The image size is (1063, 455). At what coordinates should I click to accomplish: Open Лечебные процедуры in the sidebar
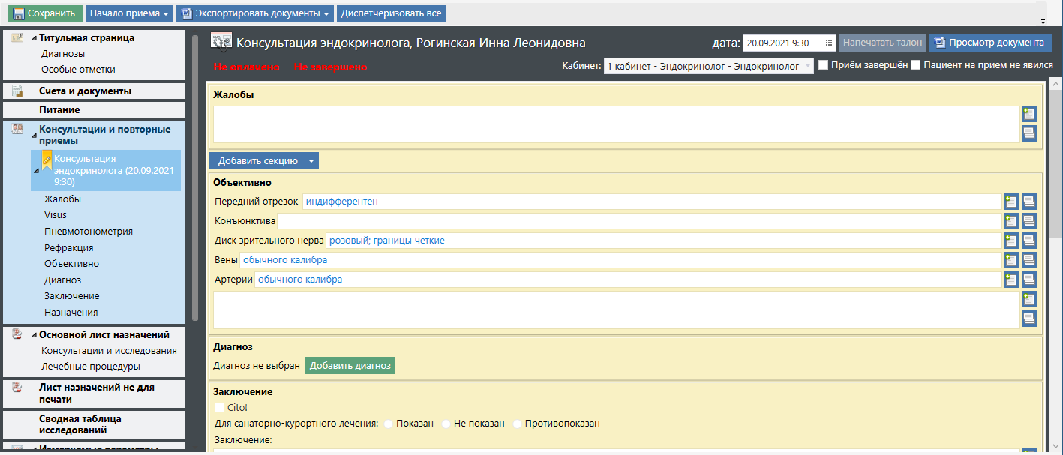90,367
